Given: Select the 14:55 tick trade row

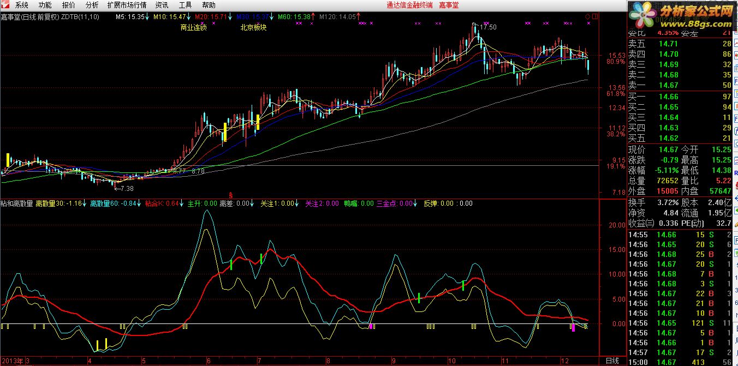Looking at the screenshot, I should (x=680, y=235).
